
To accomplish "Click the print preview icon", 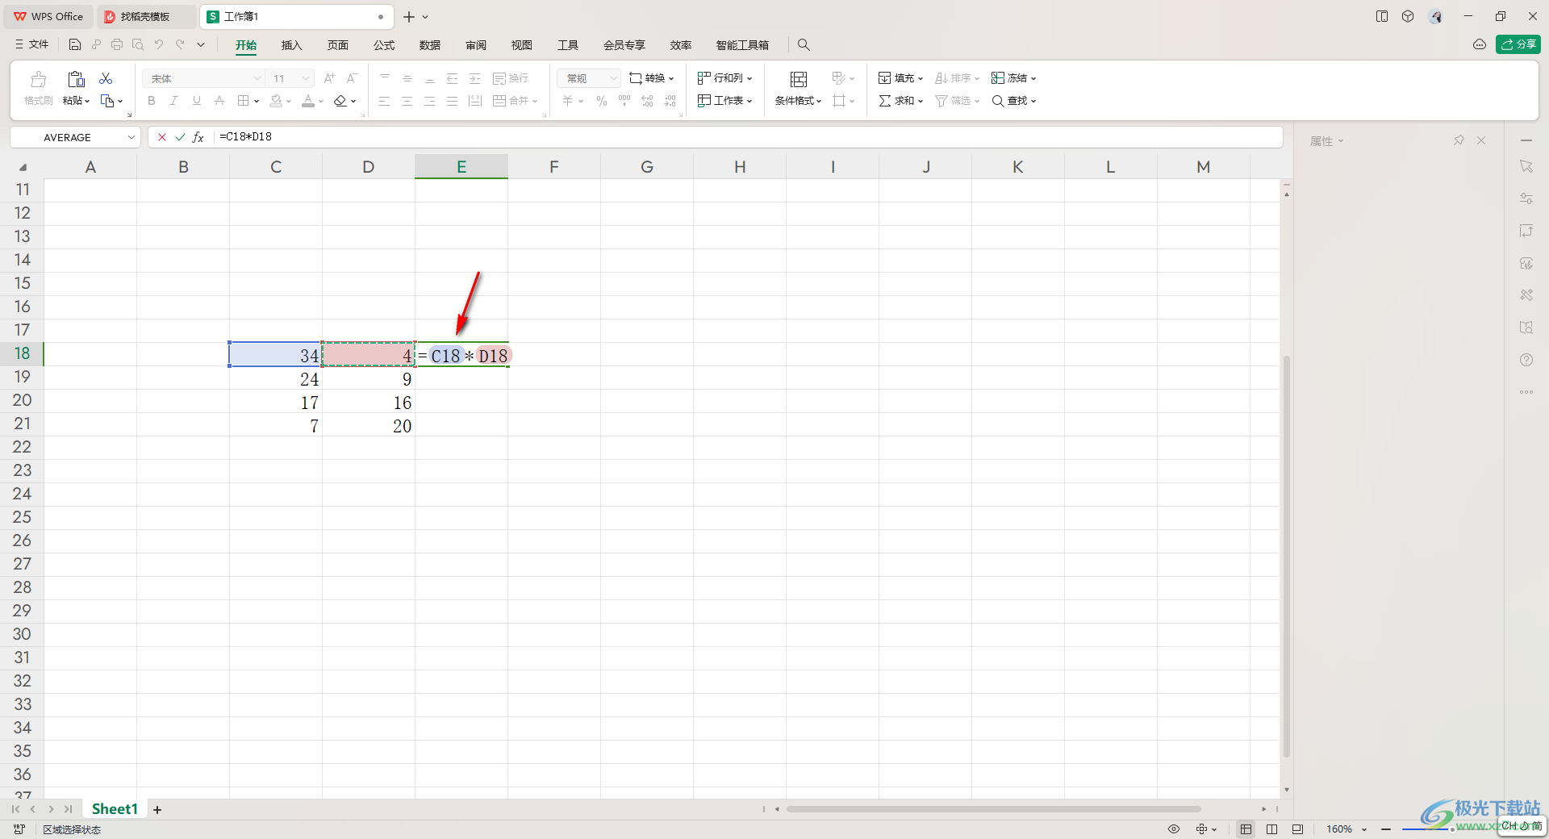I will coord(138,44).
